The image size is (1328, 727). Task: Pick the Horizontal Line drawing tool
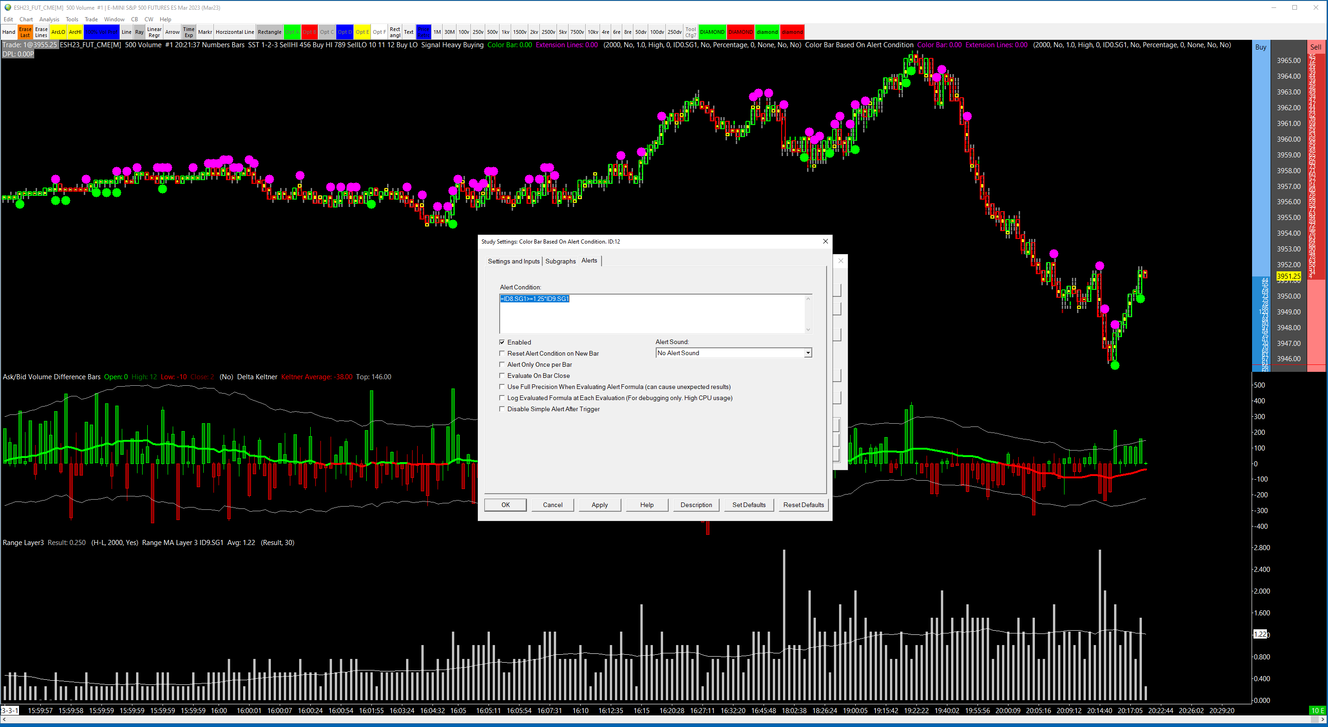click(235, 32)
